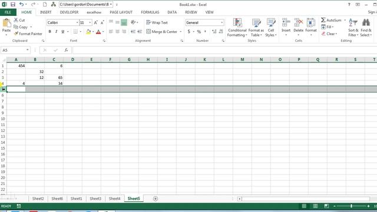This screenshot has width=377, height=212.
Task: Switch to Normal view in status bar
Action: [304, 206]
